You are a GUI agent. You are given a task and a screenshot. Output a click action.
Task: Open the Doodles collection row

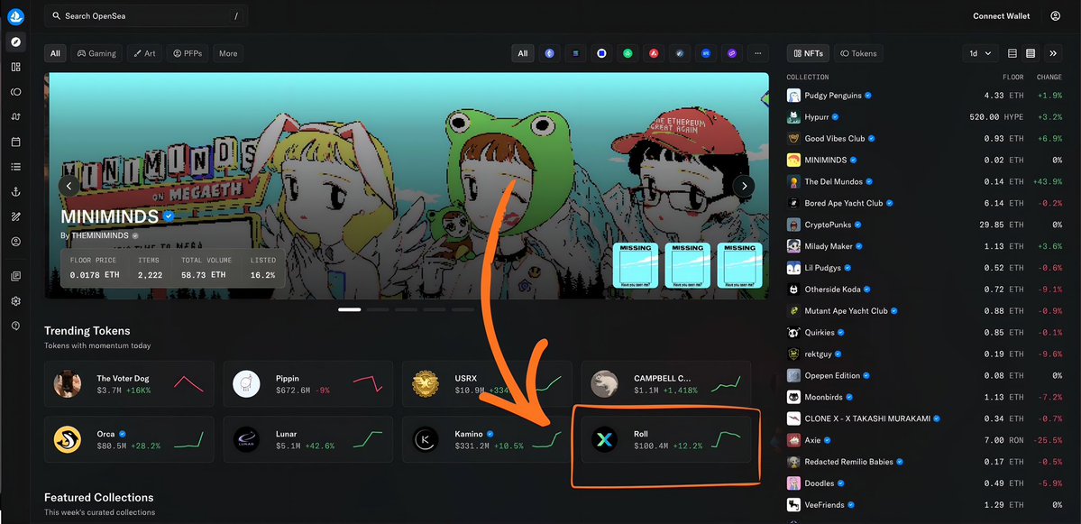click(924, 483)
